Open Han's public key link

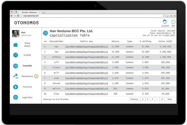[87, 46]
